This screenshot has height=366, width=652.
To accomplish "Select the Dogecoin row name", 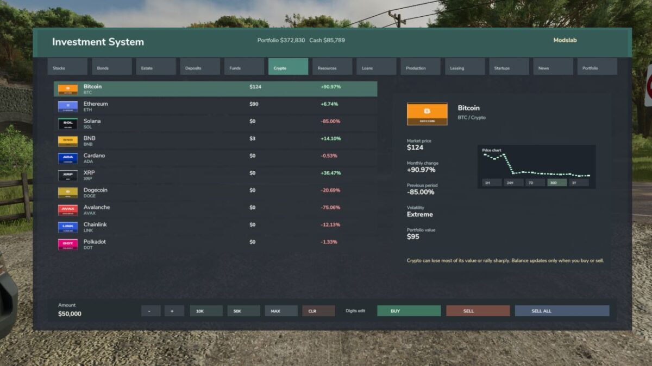I will click(96, 190).
